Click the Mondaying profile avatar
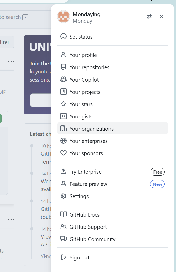Image resolution: width=176 pixels, height=272 pixels. click(63, 17)
